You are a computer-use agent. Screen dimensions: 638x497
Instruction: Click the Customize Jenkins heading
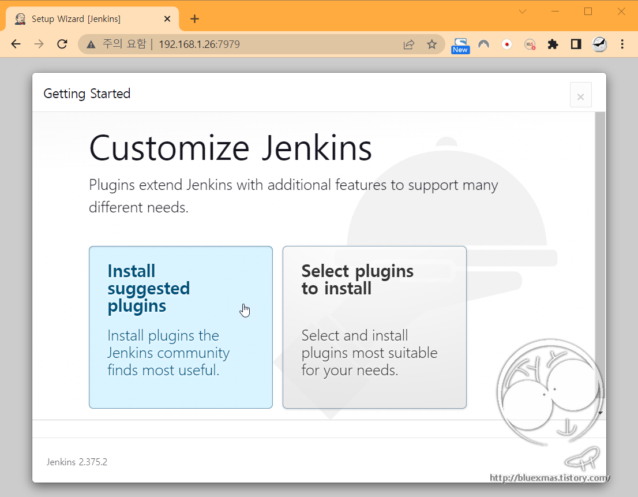pyautogui.click(x=230, y=148)
